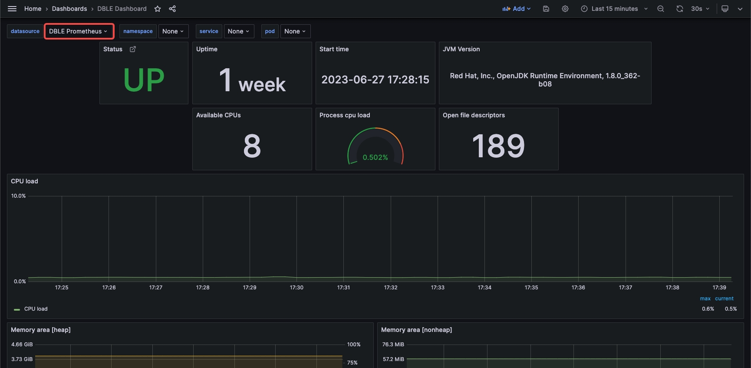This screenshot has height=368, width=751.
Task: Open the Dashboards breadcrumb link
Action: pos(69,9)
